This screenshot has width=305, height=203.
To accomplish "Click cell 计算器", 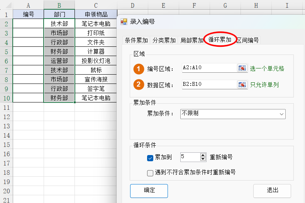I will tap(96, 51).
